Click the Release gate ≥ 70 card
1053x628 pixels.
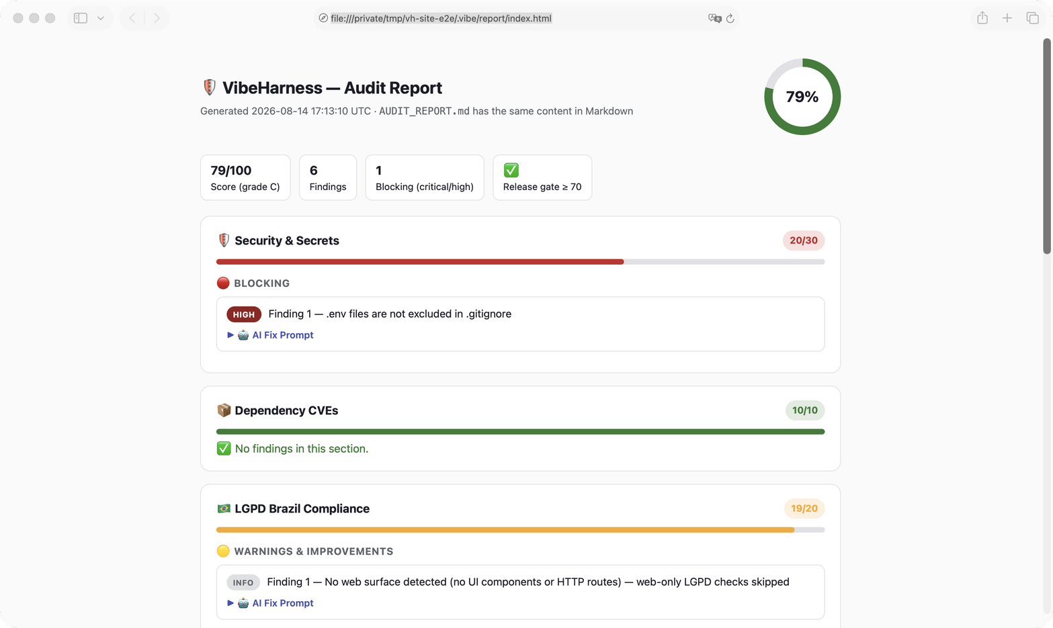point(542,177)
